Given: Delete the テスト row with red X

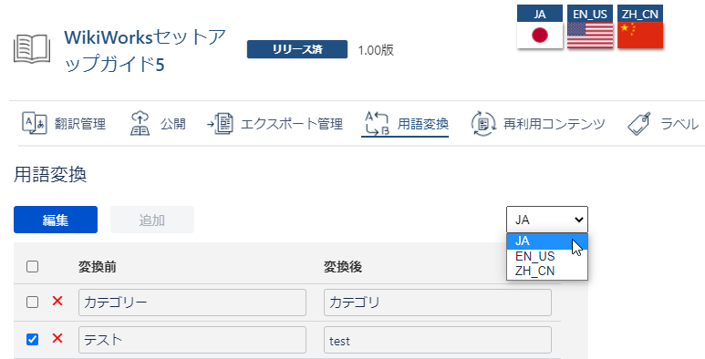Looking at the screenshot, I should 57,338.
